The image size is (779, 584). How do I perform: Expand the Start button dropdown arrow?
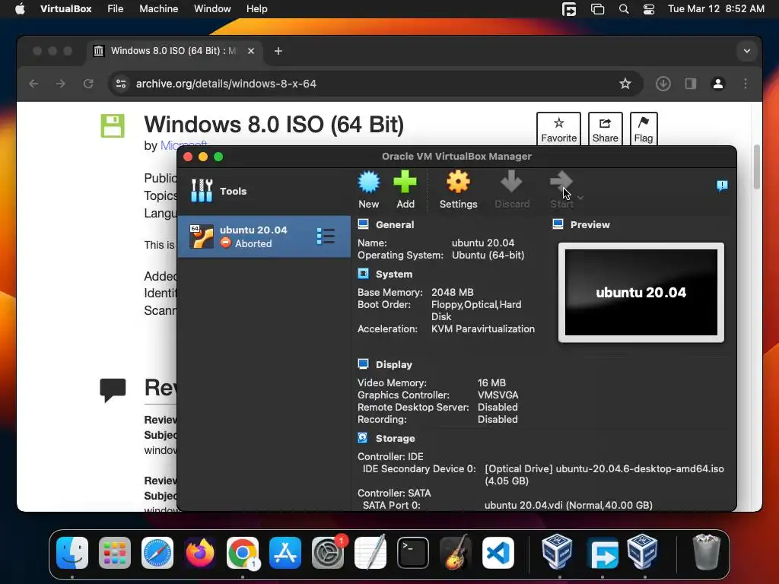point(580,198)
